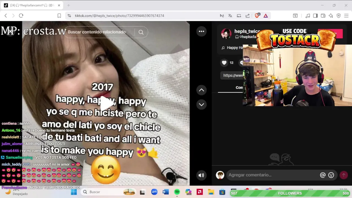Click chat username mich_teddy_C05
352x198 pixels.
coord(16,164)
